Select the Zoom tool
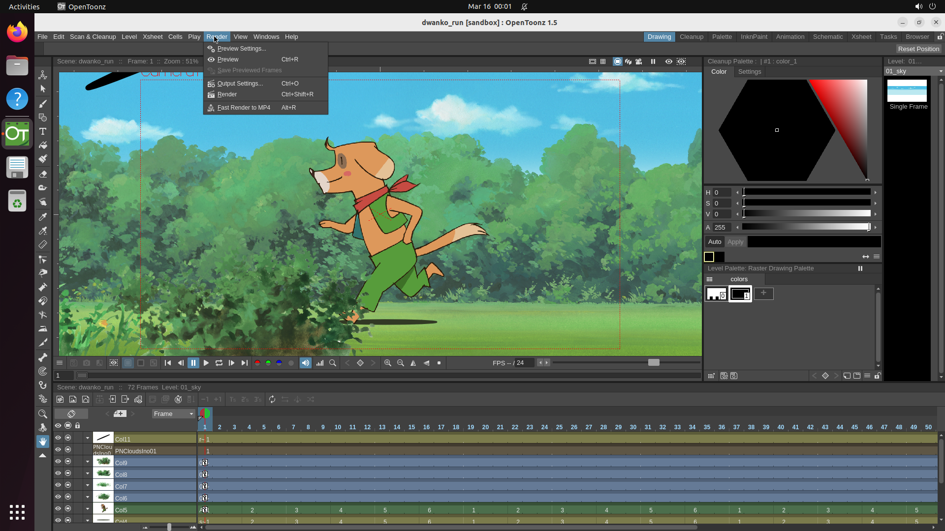Image resolution: width=945 pixels, height=531 pixels. pos(42,413)
